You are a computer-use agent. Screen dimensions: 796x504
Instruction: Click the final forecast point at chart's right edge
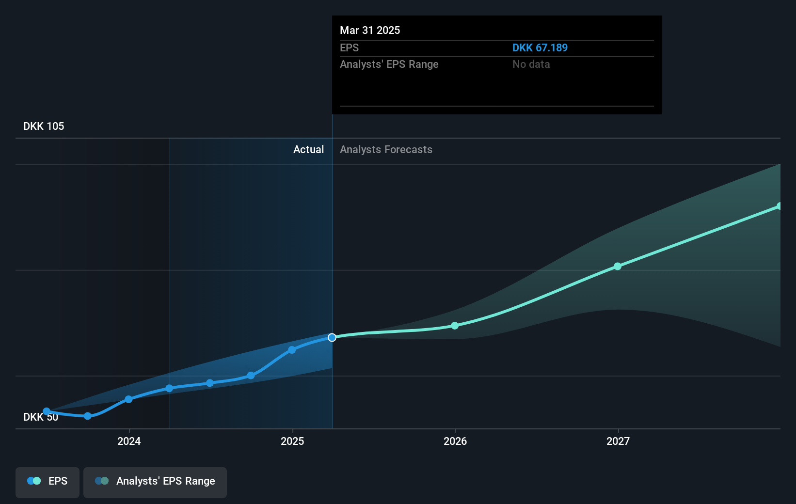coord(779,206)
